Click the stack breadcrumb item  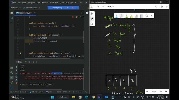pos(24,92)
